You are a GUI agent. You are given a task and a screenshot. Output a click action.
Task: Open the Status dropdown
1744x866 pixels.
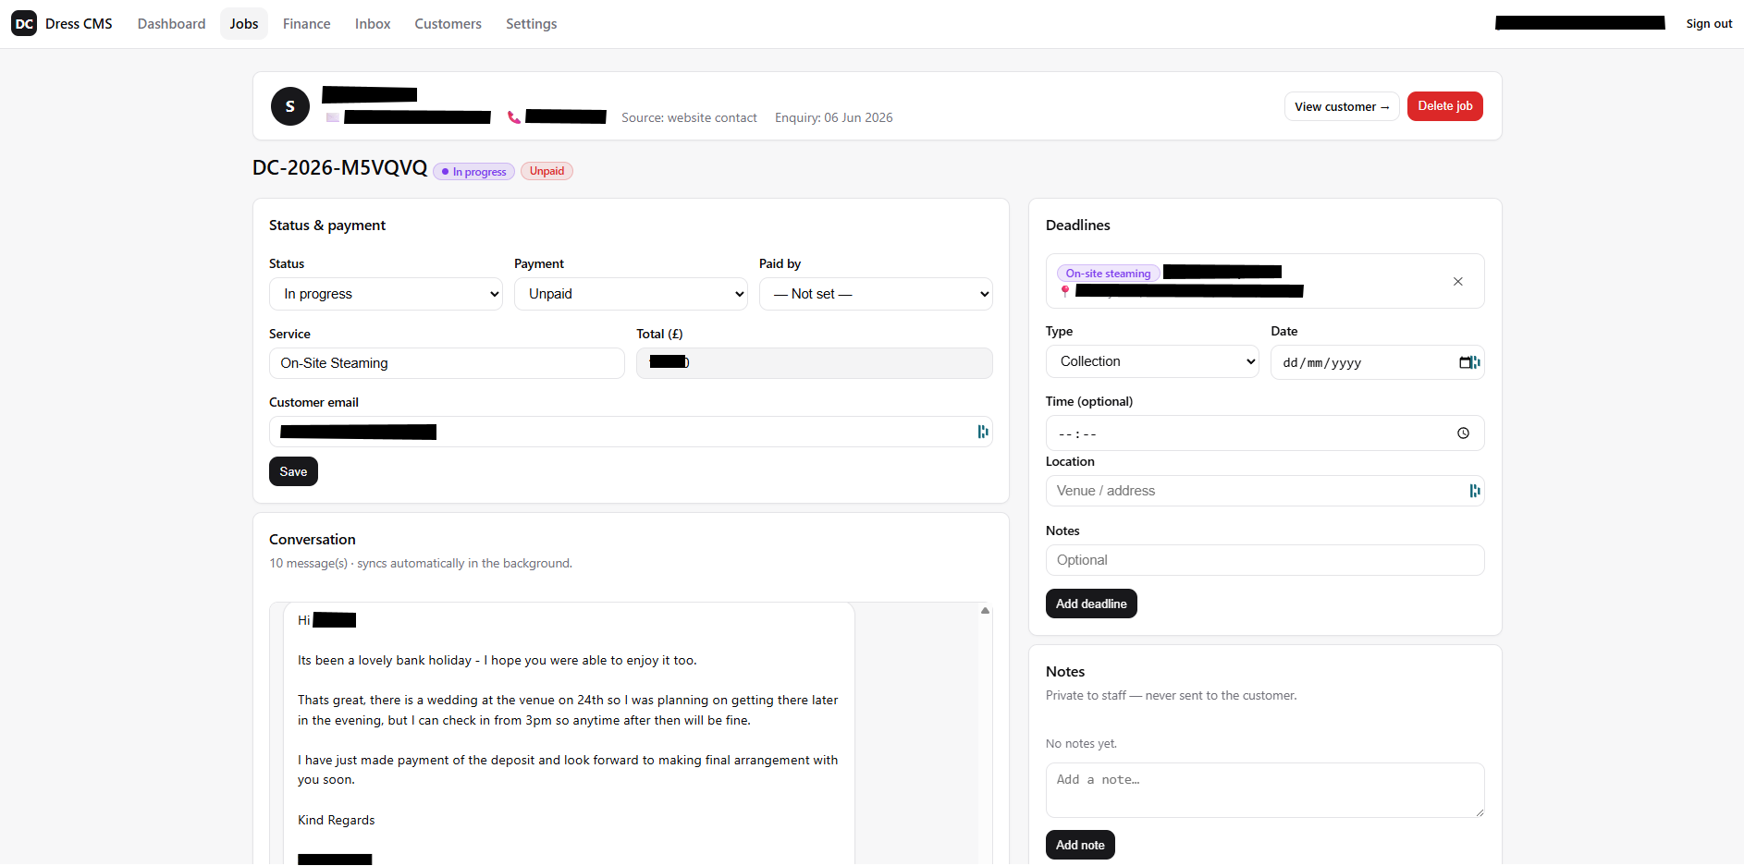coord(386,294)
